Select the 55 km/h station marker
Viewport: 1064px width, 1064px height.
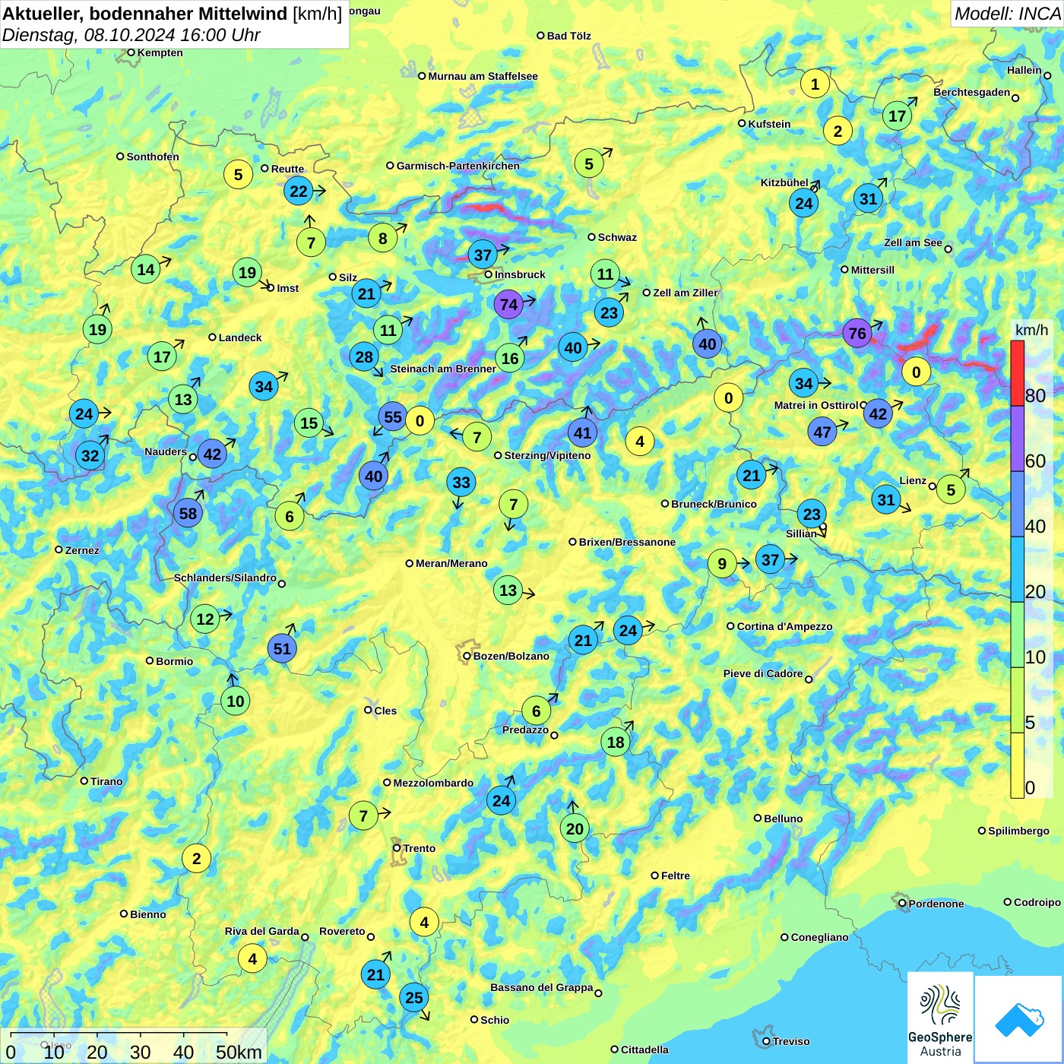393,416
